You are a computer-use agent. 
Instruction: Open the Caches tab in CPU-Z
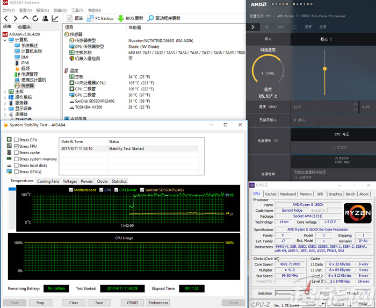[x=271, y=194]
